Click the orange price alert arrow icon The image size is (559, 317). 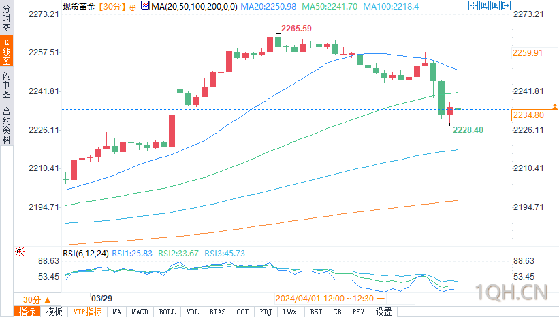[x=555, y=106]
